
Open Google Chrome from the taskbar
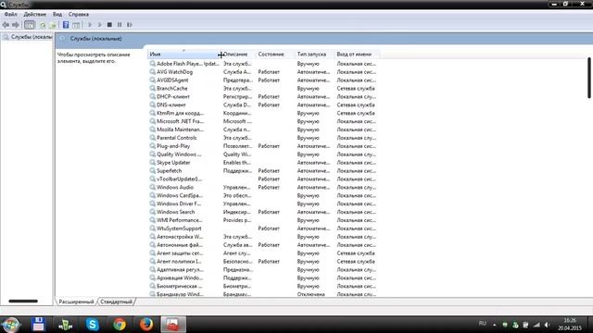120,325
